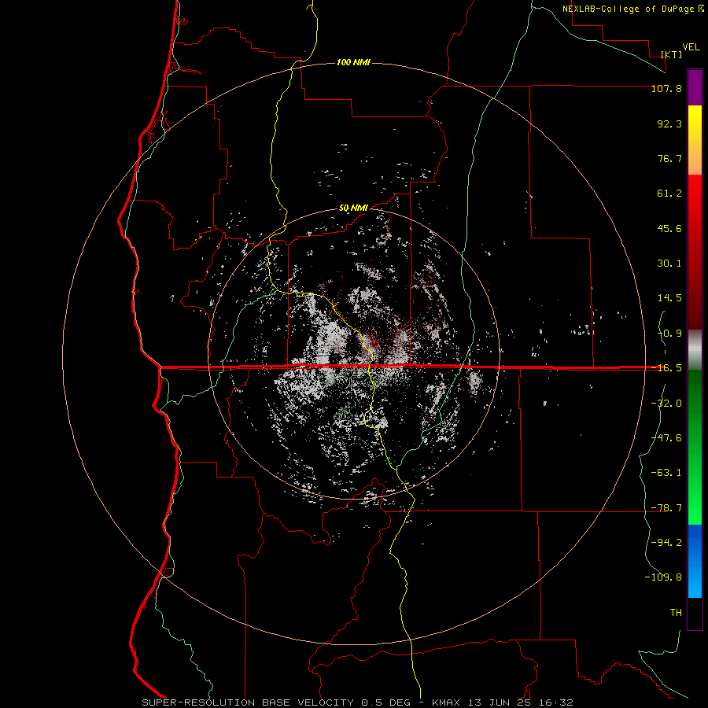The height and width of the screenshot is (708, 708).
Task: Click the 92.3 velocity scale value
Action: 669,124
